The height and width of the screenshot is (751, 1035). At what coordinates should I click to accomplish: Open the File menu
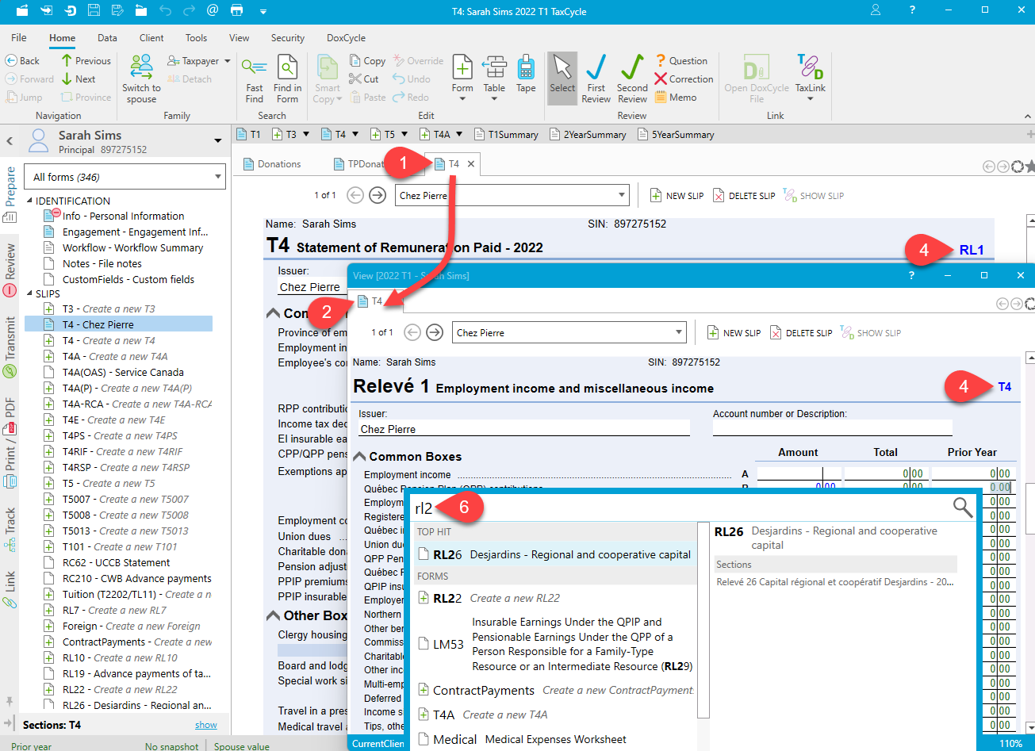[x=18, y=37]
